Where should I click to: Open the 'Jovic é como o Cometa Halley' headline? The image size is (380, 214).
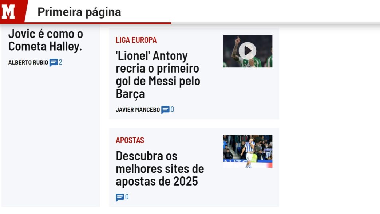[45, 40]
